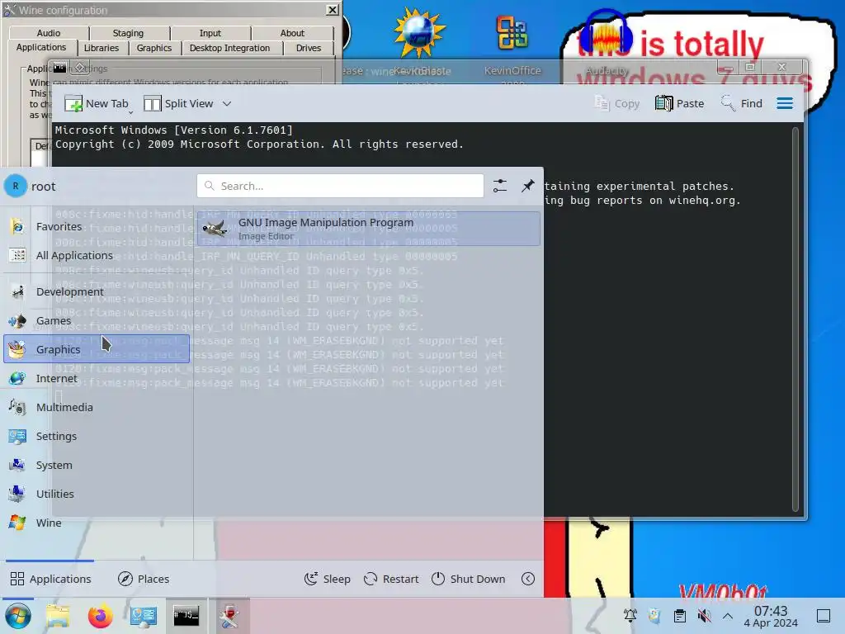Open Libraries tab in Wine configuration
Viewport: 845px width, 634px height.
coord(101,48)
